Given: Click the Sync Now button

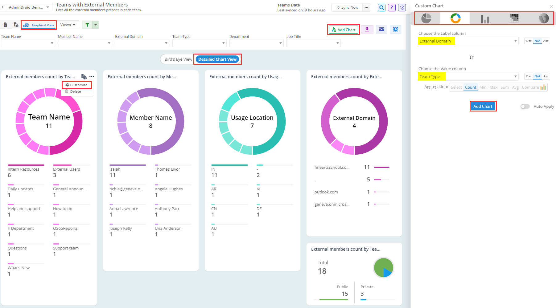Looking at the screenshot, I should (x=347, y=7).
